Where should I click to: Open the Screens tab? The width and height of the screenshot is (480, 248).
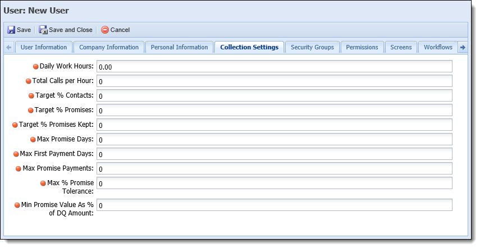pos(401,47)
